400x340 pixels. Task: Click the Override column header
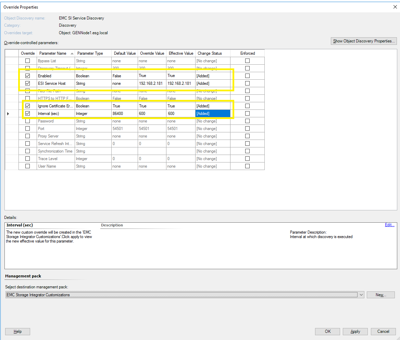point(28,53)
